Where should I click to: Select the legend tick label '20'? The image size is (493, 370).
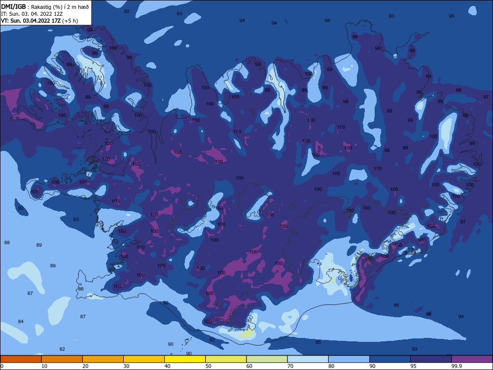(85, 366)
